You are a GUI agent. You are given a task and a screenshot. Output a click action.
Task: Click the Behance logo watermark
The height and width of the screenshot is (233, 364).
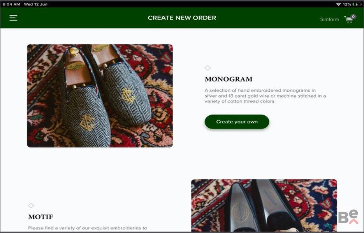[348, 217]
